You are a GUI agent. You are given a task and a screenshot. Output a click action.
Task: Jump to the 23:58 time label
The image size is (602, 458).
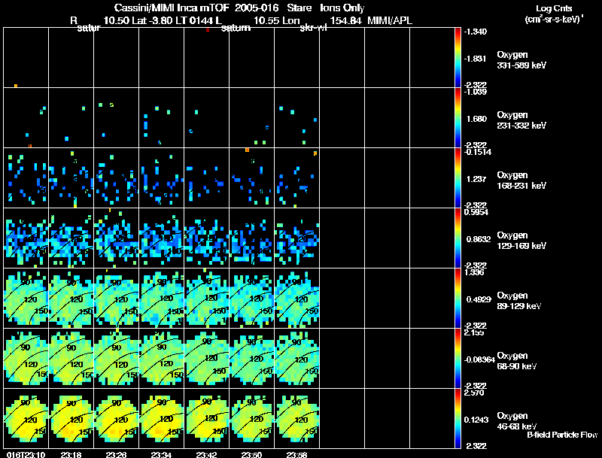296,454
